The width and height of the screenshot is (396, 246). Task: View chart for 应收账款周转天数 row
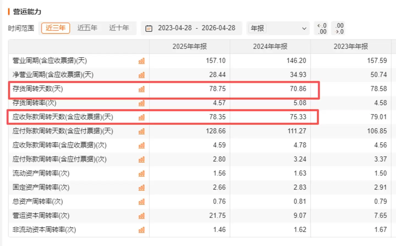tap(141, 117)
